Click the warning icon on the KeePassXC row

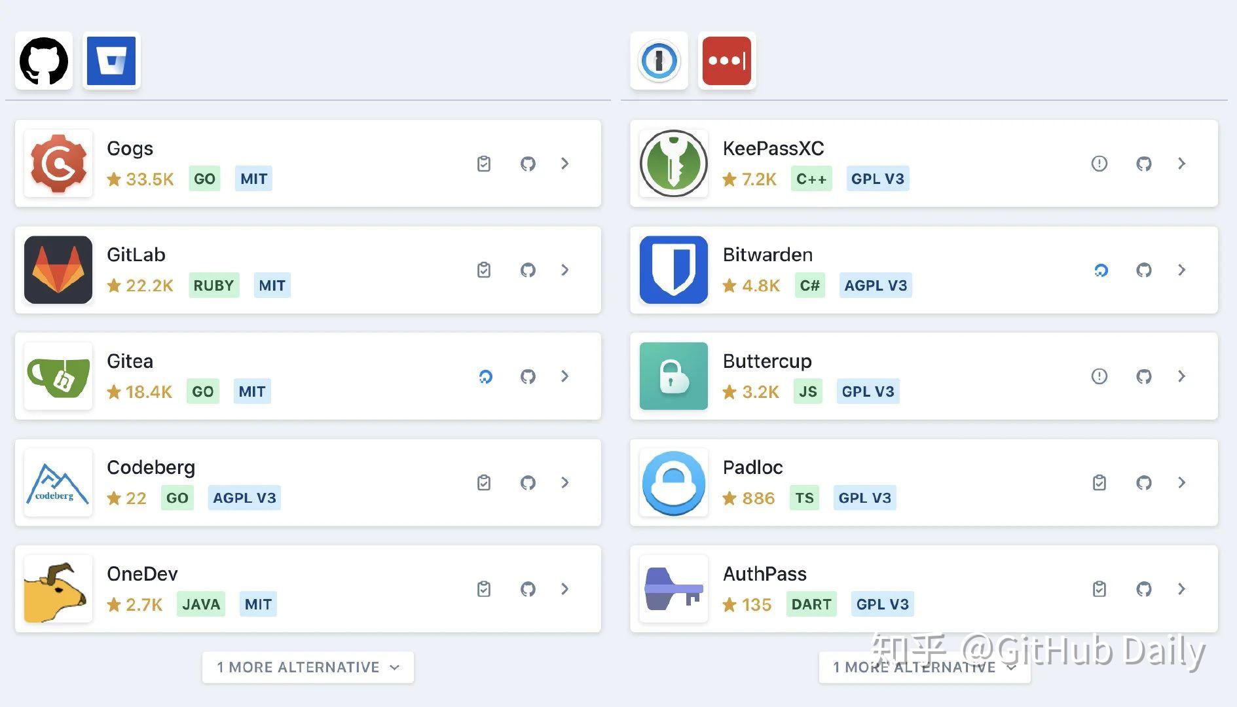(x=1099, y=164)
